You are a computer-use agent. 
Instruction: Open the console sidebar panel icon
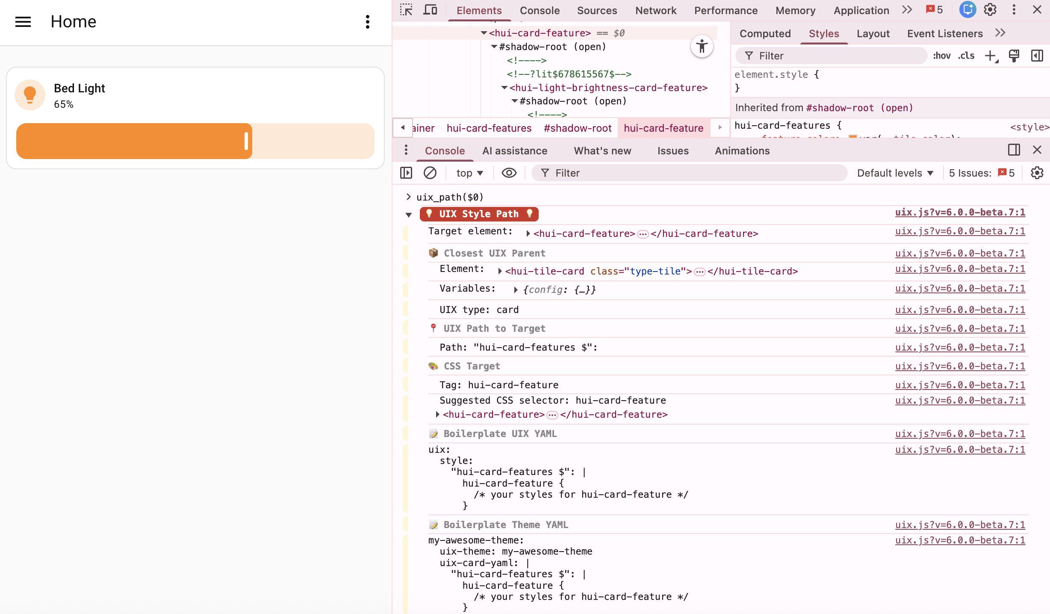click(x=406, y=173)
